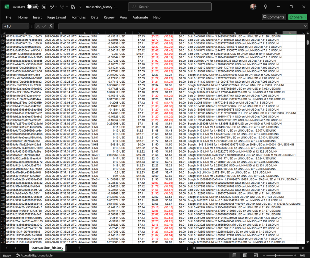Toggle AutoSave switch on

33,7
